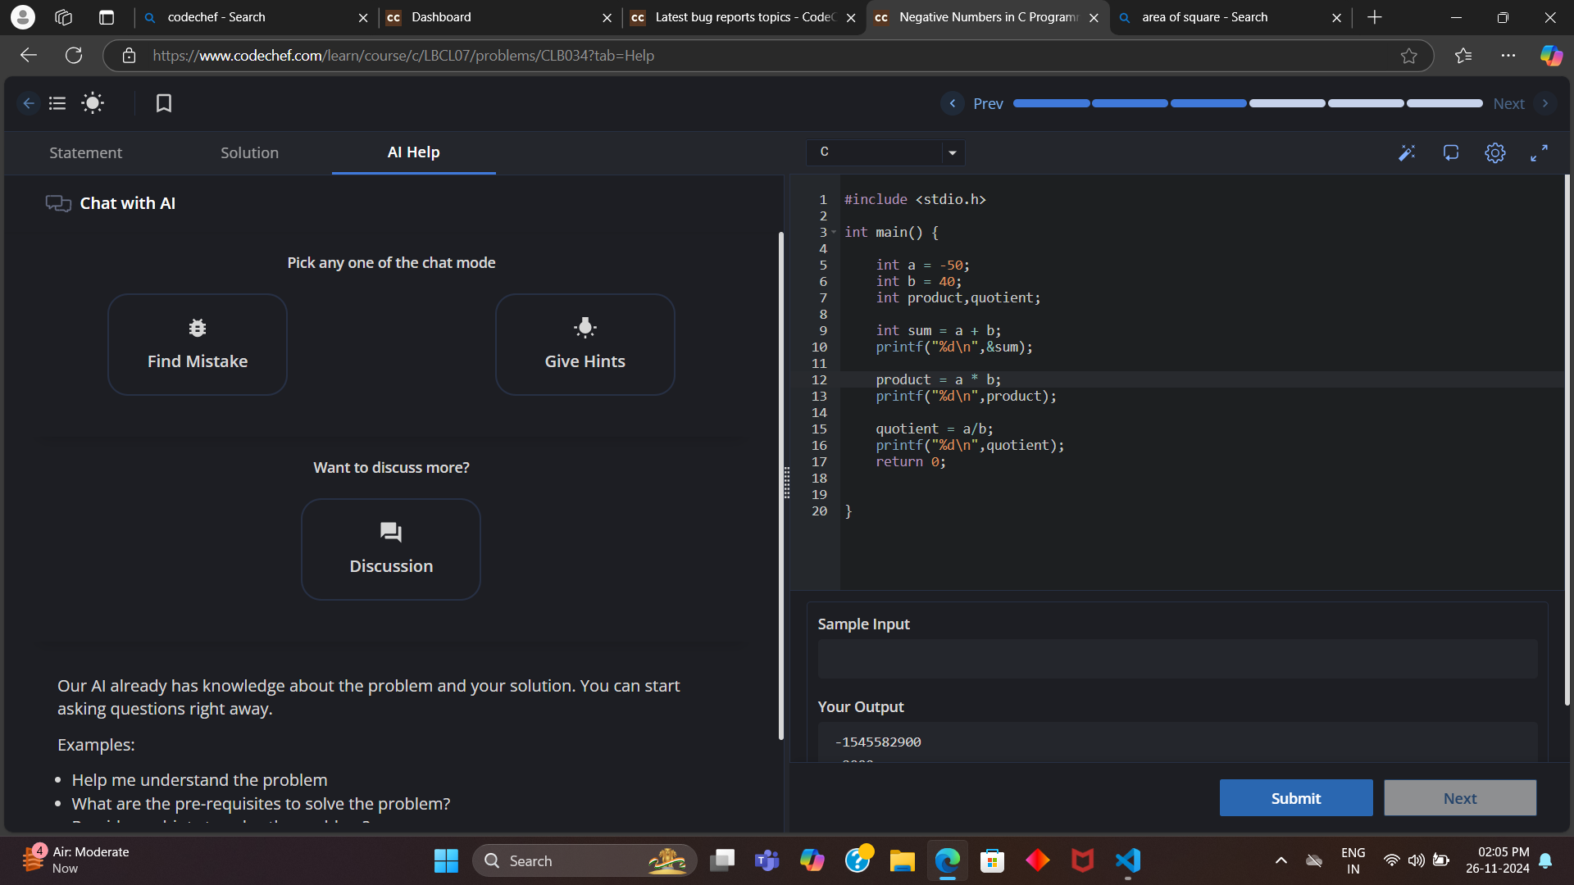1574x885 pixels.
Task: Open the editor settings gear
Action: click(1496, 152)
